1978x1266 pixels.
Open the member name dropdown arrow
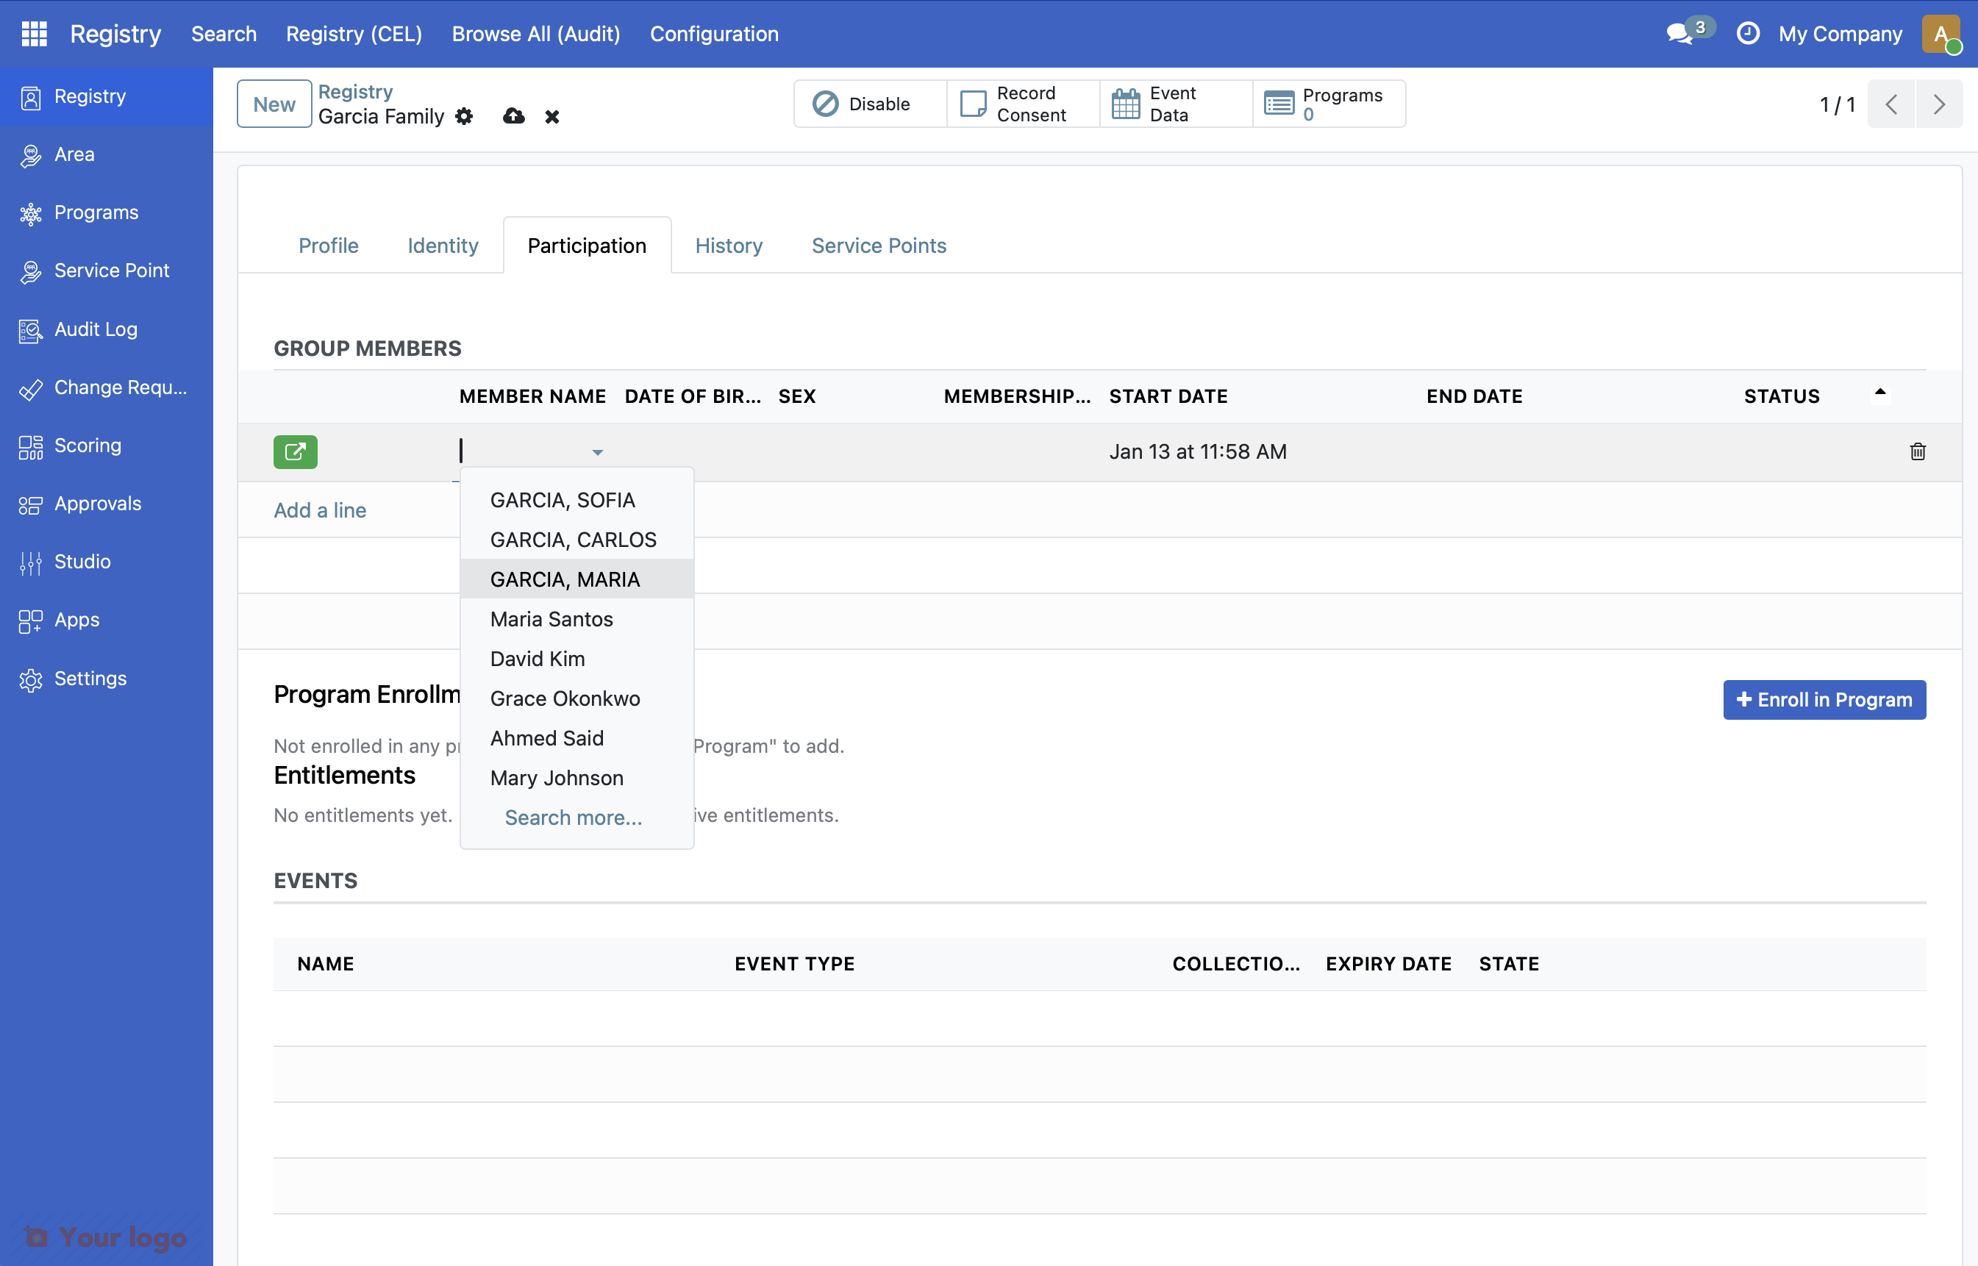[x=598, y=452]
